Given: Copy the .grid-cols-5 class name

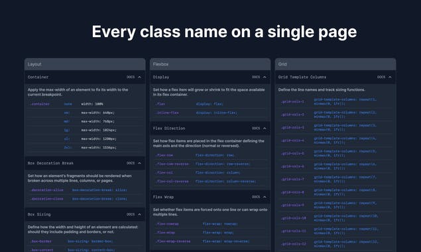Looking at the screenshot, I should (x=292, y=153).
